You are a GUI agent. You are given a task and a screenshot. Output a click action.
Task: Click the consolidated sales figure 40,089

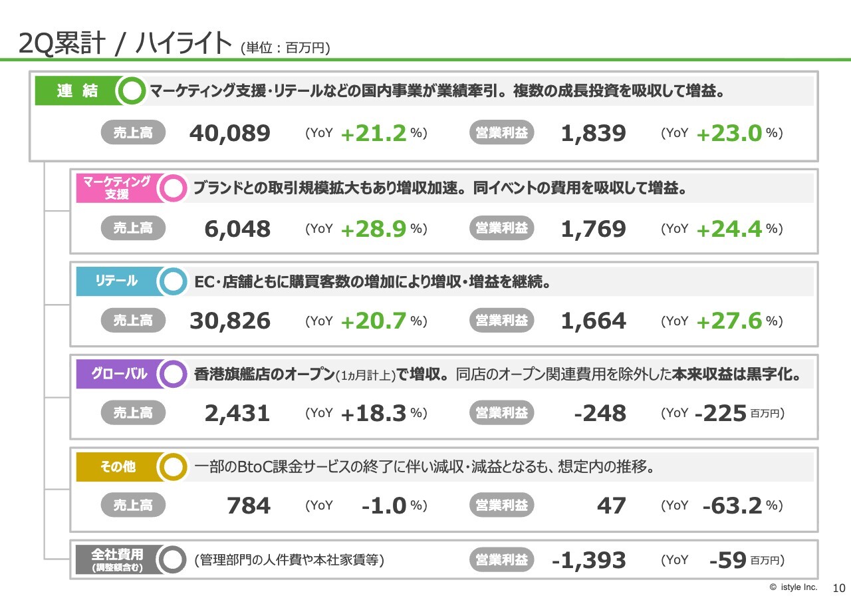click(230, 134)
